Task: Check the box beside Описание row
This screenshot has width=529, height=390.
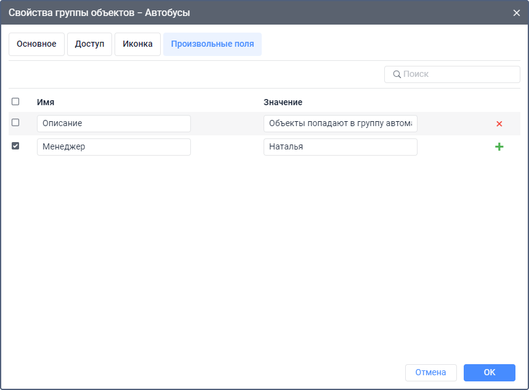Action: coord(15,122)
